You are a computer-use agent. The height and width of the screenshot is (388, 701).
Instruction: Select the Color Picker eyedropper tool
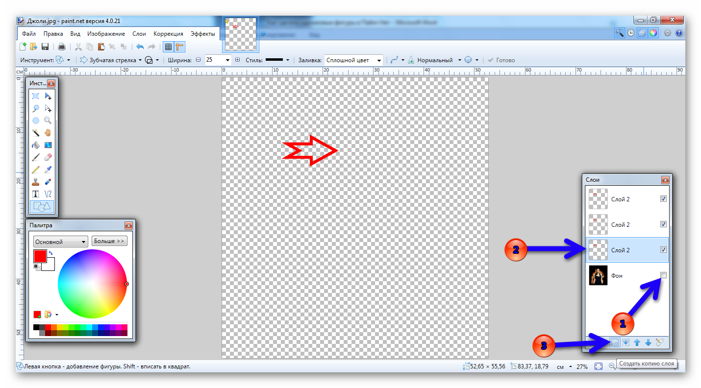[x=48, y=170]
